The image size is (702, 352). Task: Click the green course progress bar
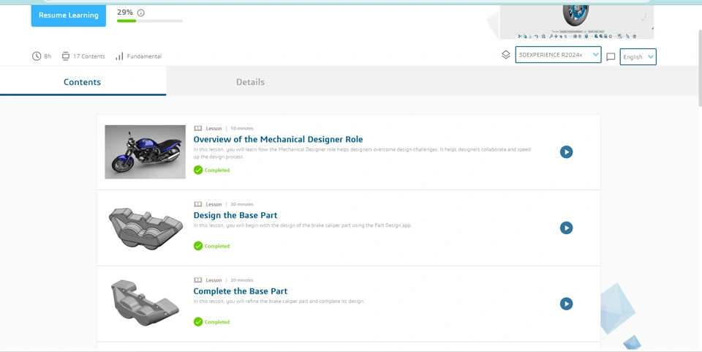pos(149,21)
